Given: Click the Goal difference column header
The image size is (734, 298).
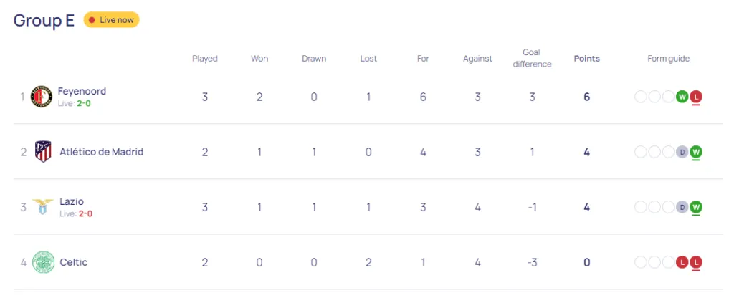Looking at the screenshot, I should [x=532, y=58].
